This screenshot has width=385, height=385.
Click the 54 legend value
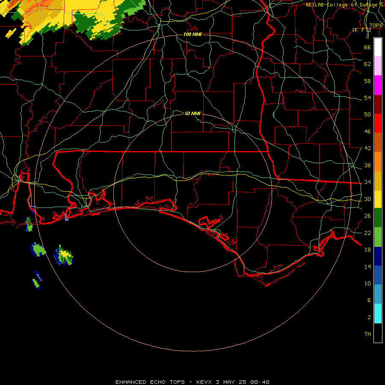point(367,98)
